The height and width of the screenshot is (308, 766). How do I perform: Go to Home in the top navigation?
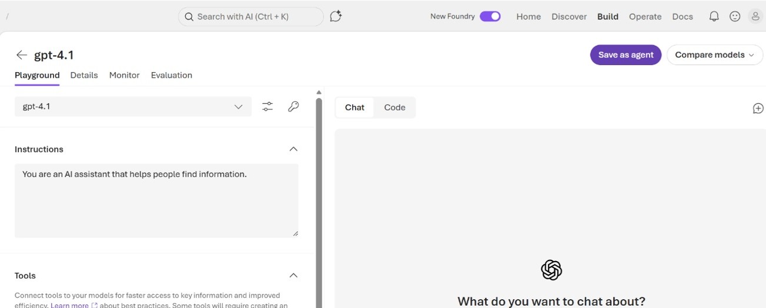click(528, 16)
